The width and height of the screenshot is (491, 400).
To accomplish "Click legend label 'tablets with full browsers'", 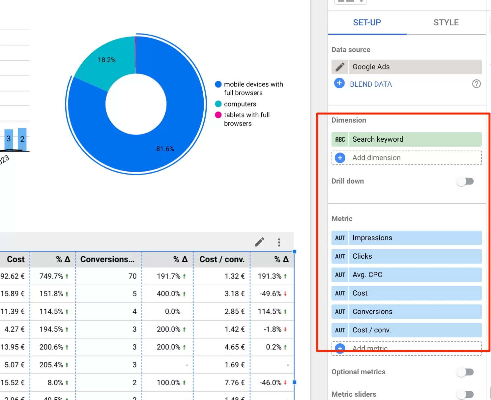I will coord(247,119).
